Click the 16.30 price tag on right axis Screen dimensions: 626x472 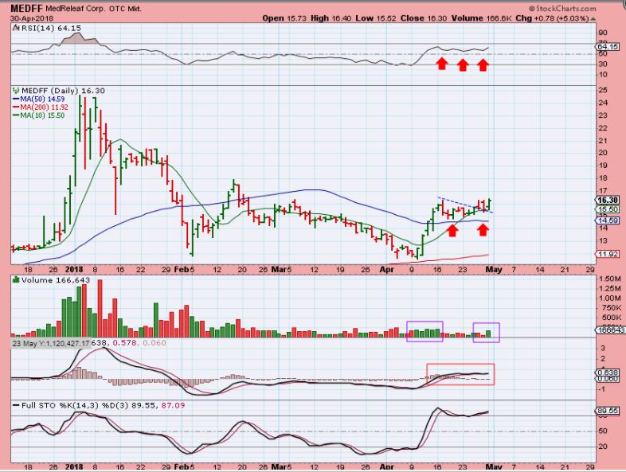coord(607,201)
